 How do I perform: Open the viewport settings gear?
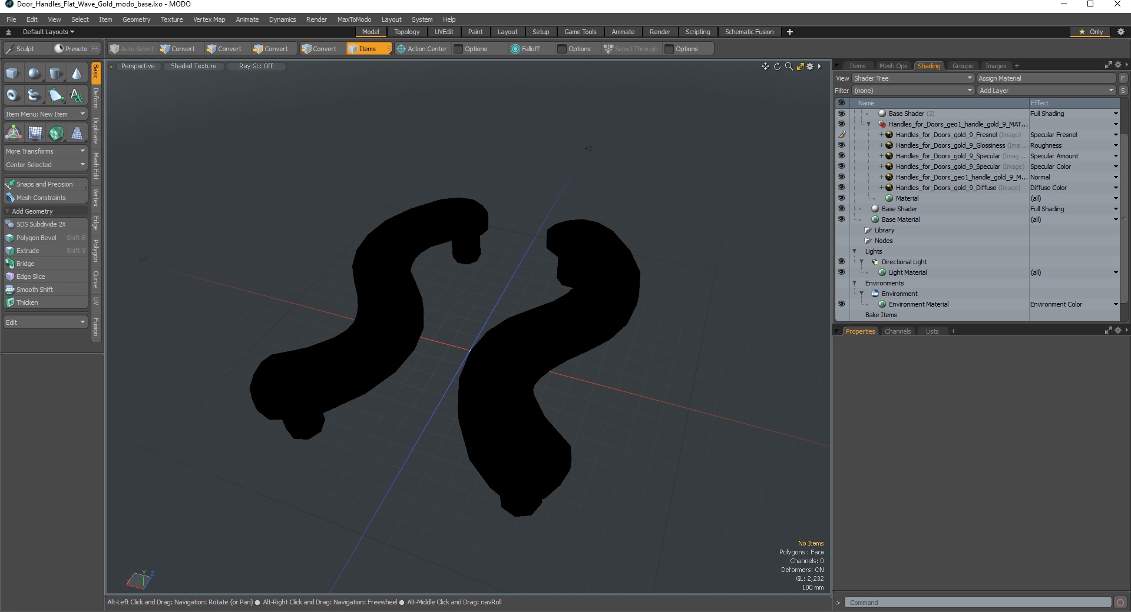click(810, 66)
